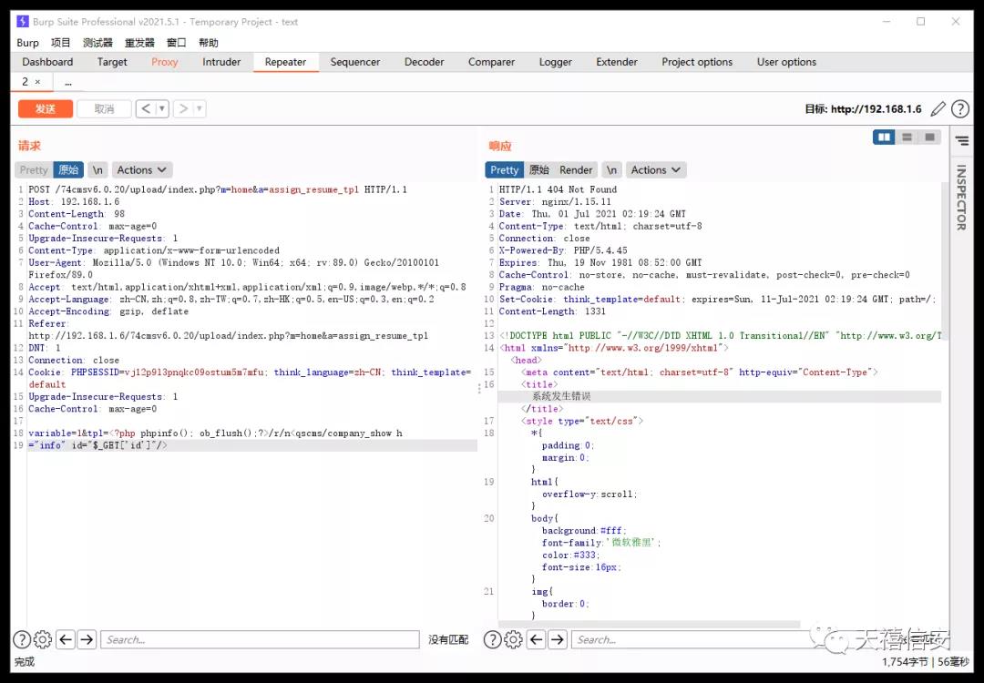Switch to the Comparer tab

pos(491,62)
